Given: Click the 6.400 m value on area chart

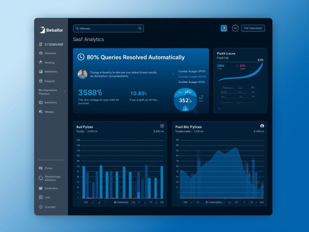Looking at the screenshot, I should 259,131.
